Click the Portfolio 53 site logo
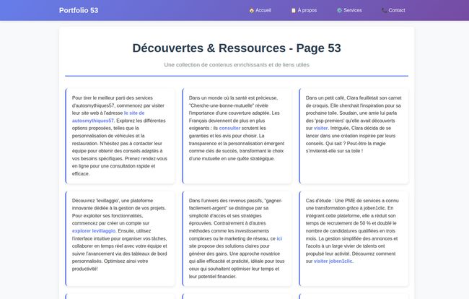The width and height of the screenshot is (469, 299). 79,11
